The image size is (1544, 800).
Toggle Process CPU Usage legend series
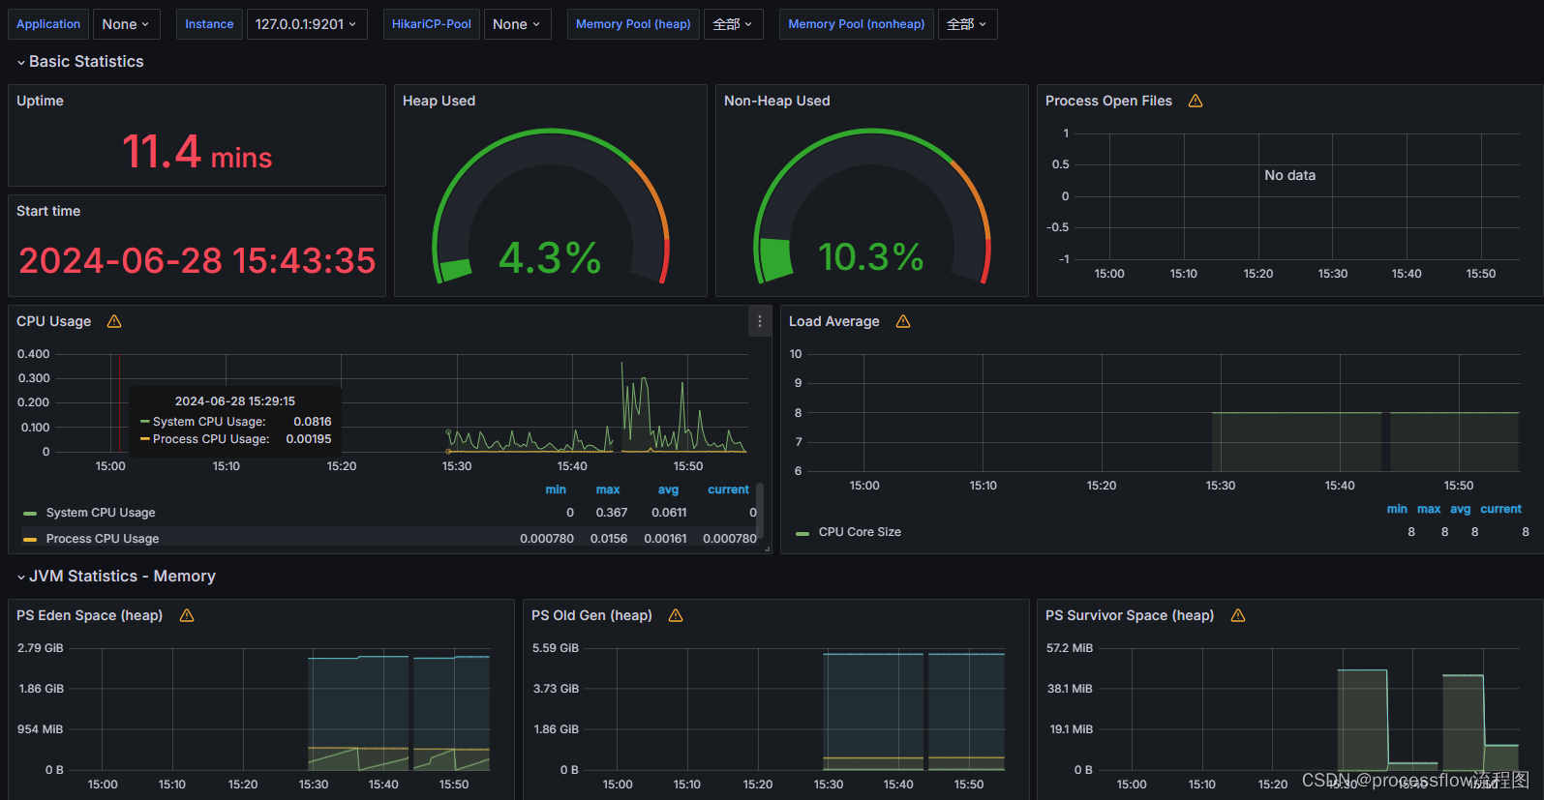103,539
